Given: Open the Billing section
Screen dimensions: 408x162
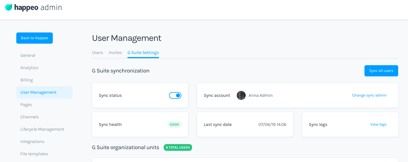Looking at the screenshot, I should [x=27, y=80].
